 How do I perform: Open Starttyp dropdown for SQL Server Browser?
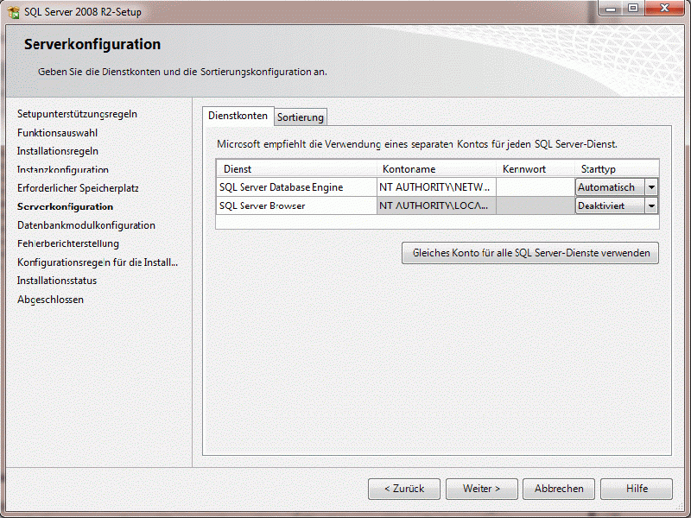(x=651, y=205)
